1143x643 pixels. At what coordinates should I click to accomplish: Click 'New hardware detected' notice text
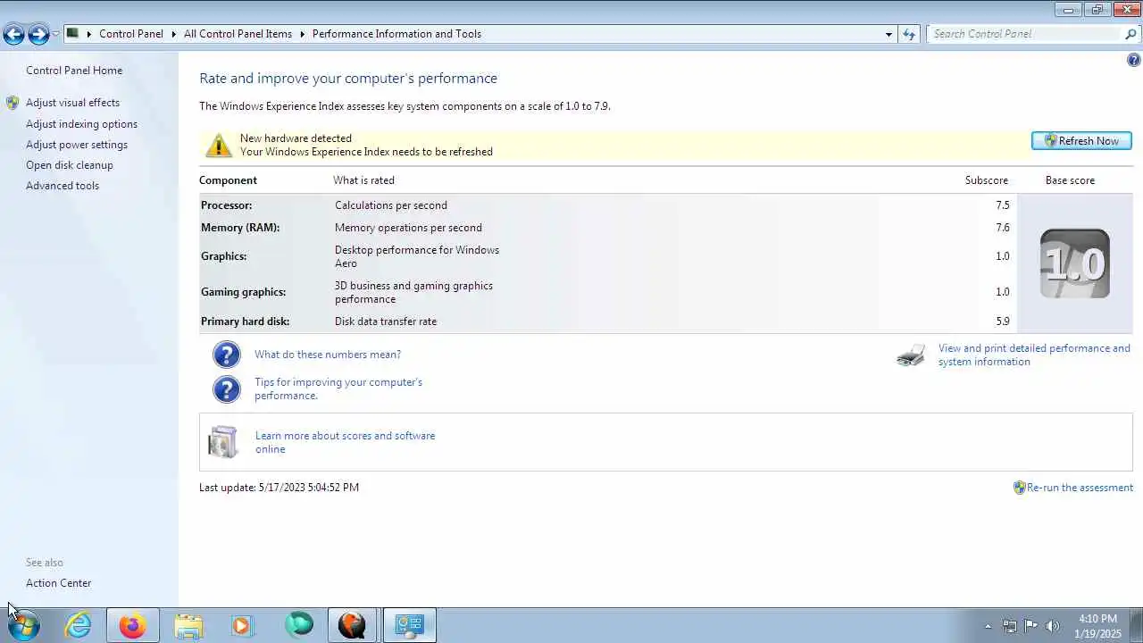[x=296, y=138]
